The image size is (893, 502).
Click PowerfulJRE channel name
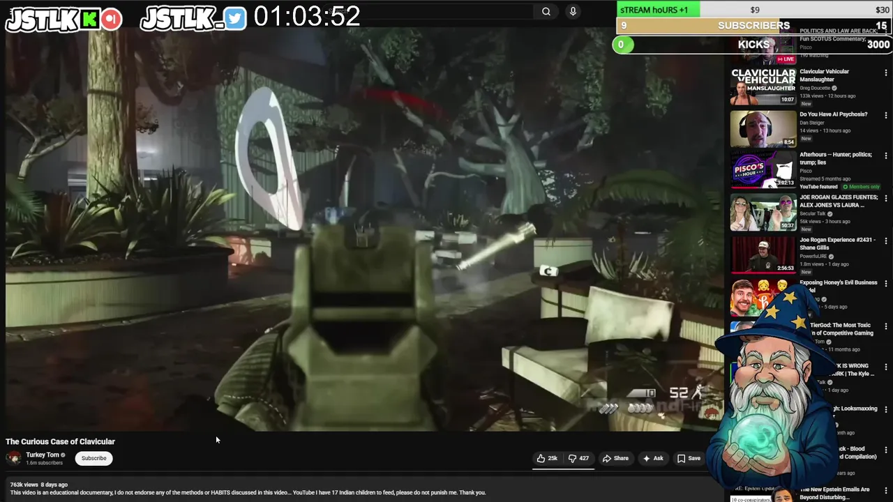[x=814, y=257]
